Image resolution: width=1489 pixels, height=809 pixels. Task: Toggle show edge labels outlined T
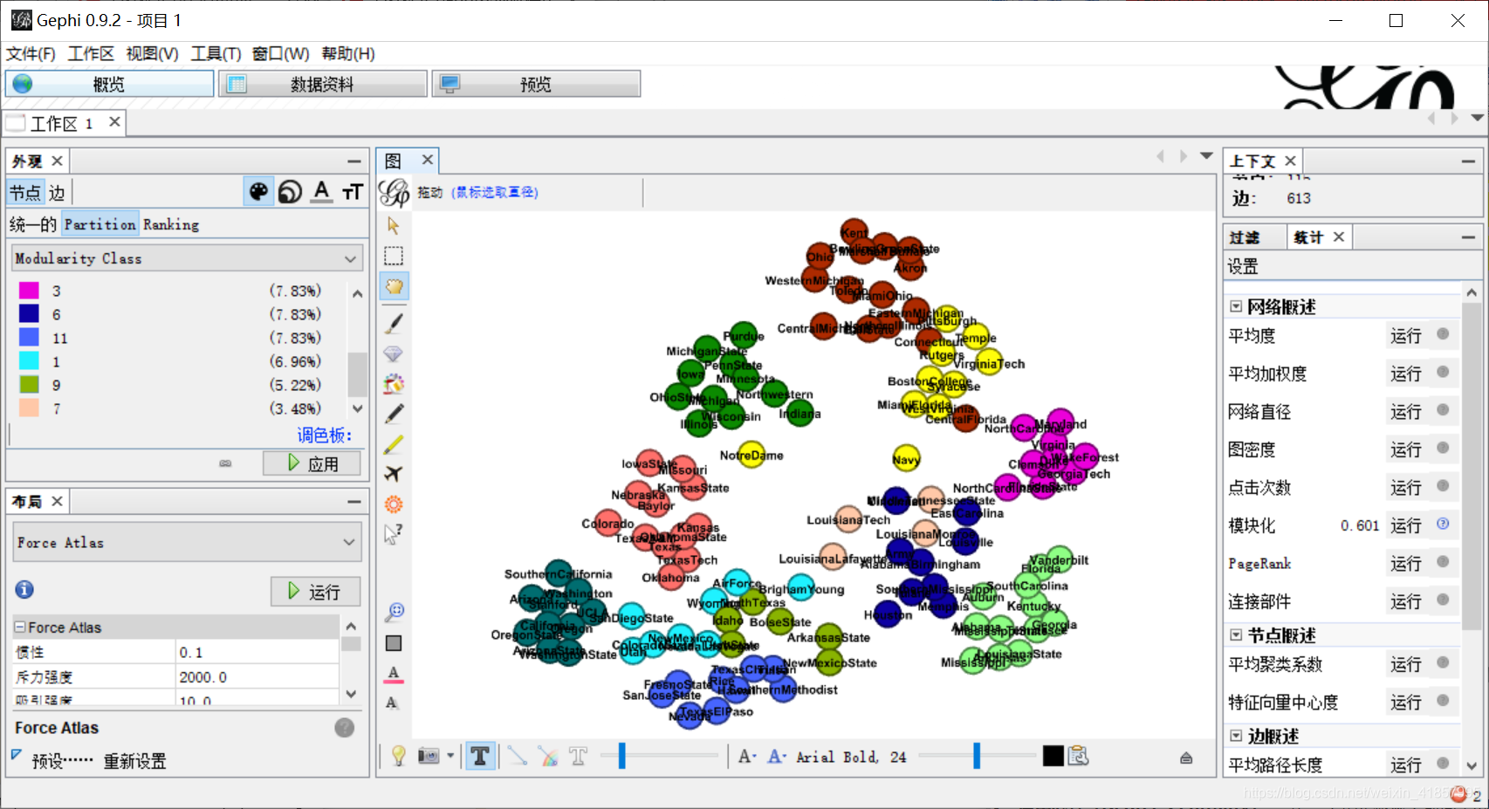point(579,757)
